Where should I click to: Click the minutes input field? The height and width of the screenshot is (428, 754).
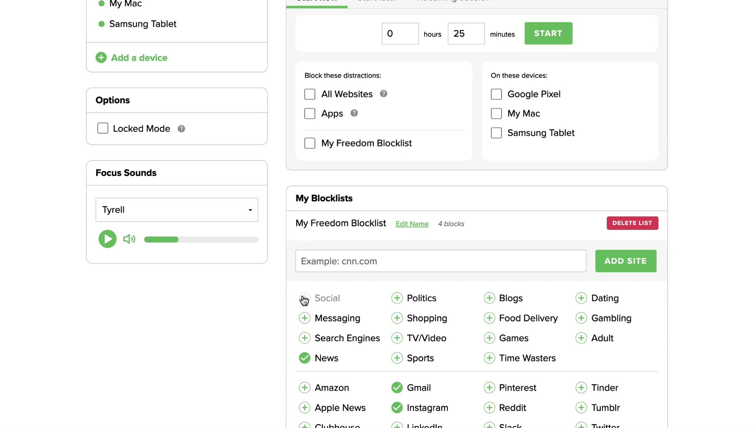pos(466,34)
